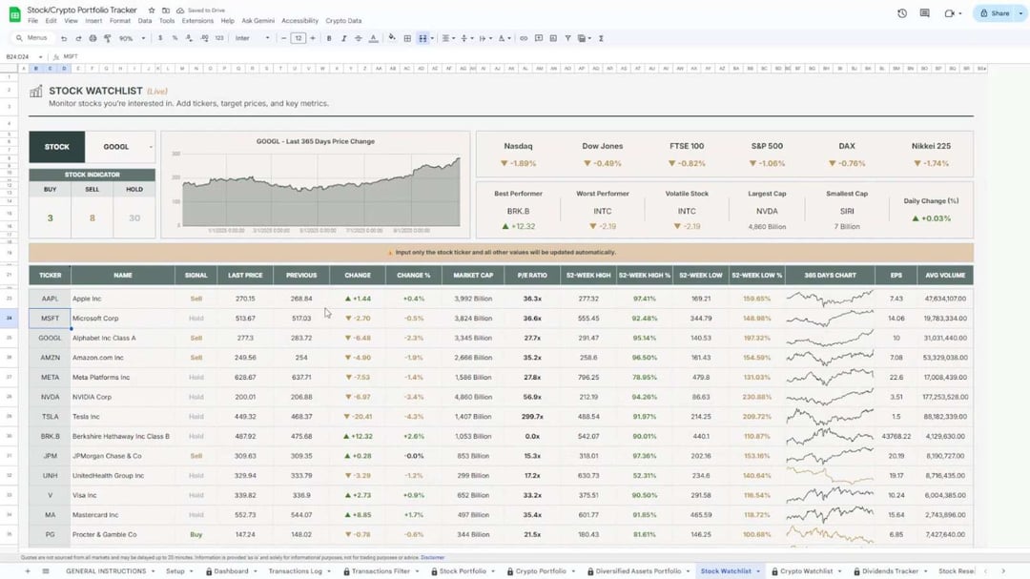1030x579 pixels.
Task: Open the GOOGL stock selector dropdown
Action: pyautogui.click(x=151, y=147)
